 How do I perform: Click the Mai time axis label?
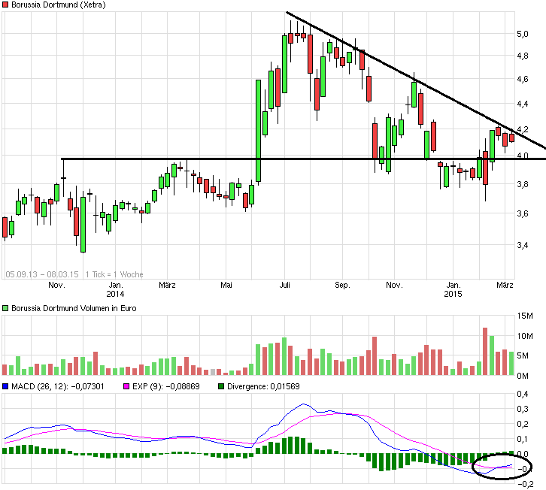click(x=226, y=286)
